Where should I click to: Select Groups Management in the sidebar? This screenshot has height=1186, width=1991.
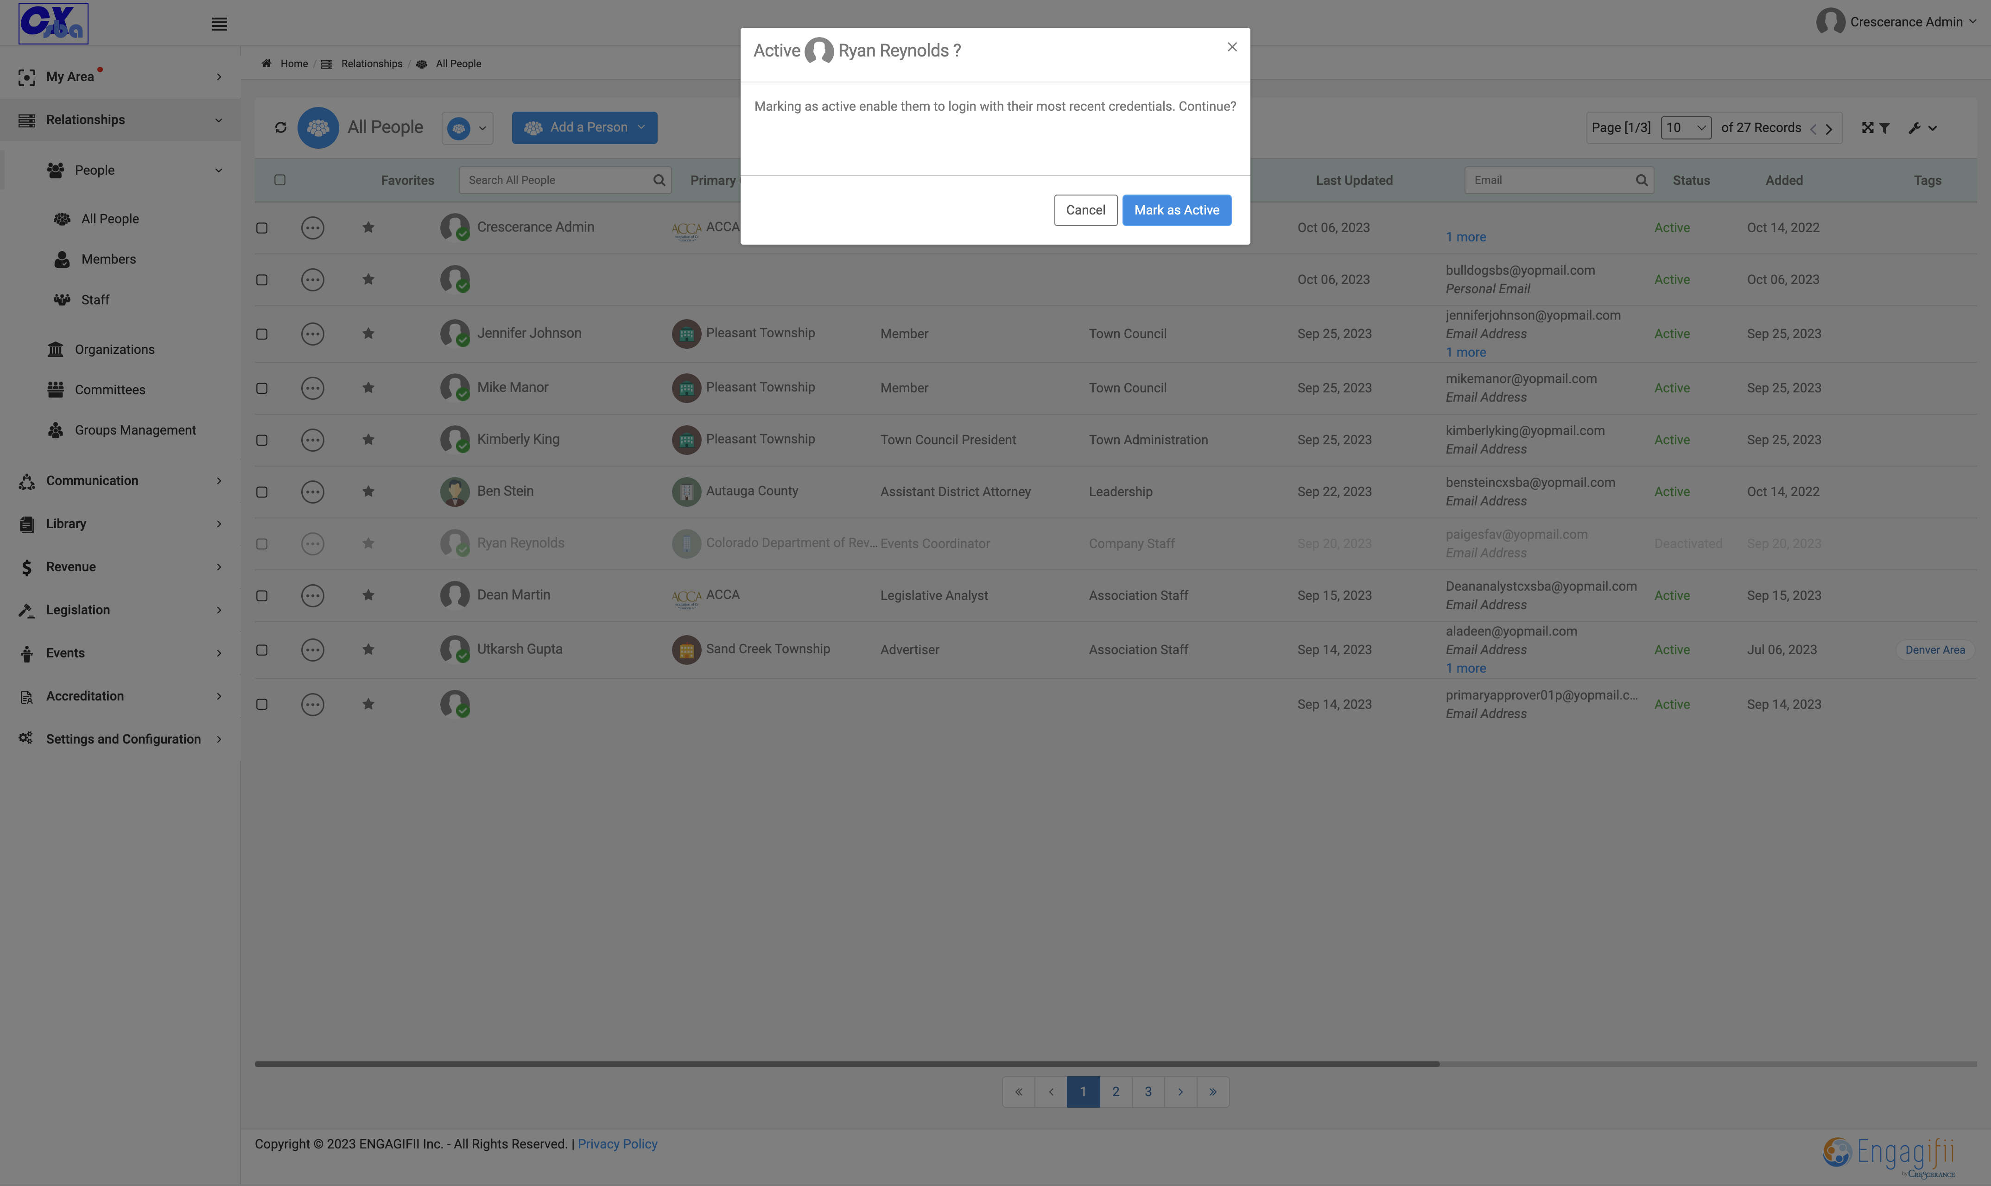[135, 430]
